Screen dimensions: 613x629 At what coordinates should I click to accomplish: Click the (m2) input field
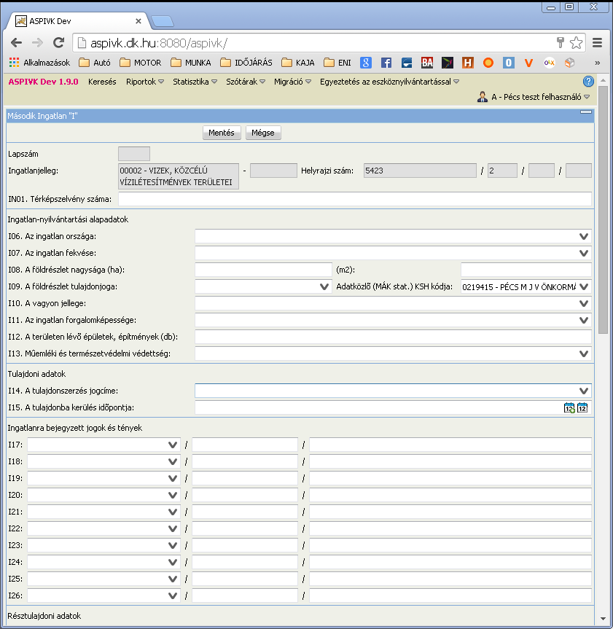pyautogui.click(x=526, y=270)
